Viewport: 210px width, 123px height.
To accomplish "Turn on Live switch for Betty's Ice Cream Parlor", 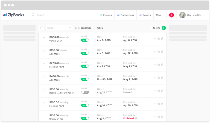I will point(85,92).
